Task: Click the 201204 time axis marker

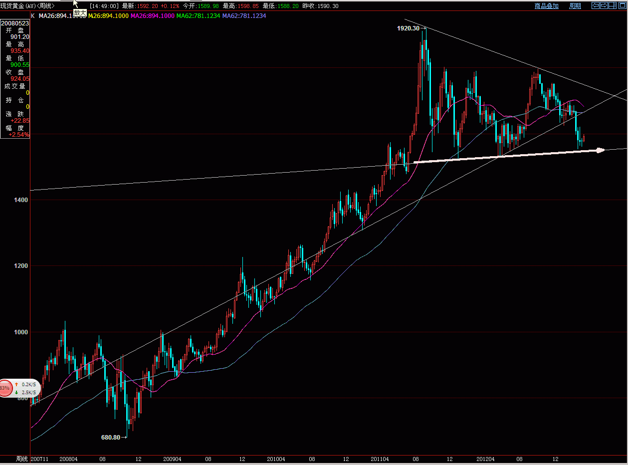Action: click(485, 459)
